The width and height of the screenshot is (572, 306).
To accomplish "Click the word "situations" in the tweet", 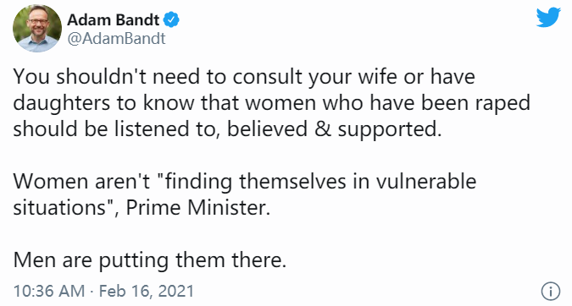I will tap(60, 208).
